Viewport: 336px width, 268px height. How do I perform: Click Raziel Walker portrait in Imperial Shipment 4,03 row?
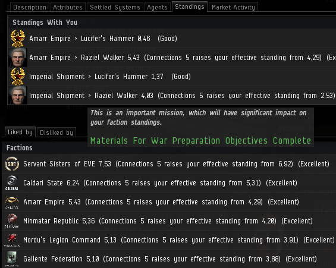pos(18,95)
